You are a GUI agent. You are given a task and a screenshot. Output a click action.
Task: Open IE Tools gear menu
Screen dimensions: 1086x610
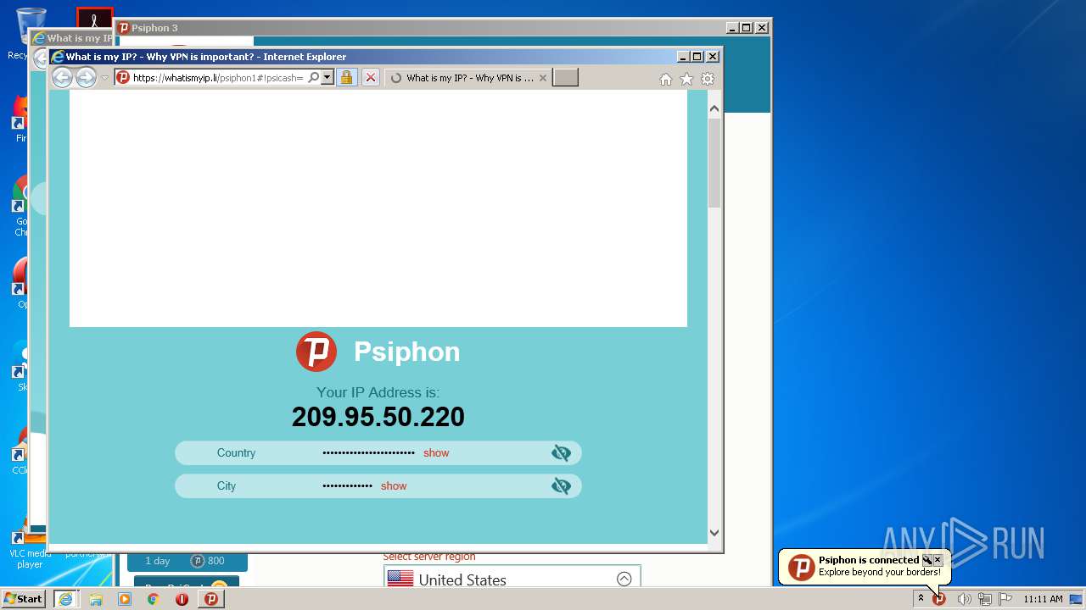tap(708, 79)
